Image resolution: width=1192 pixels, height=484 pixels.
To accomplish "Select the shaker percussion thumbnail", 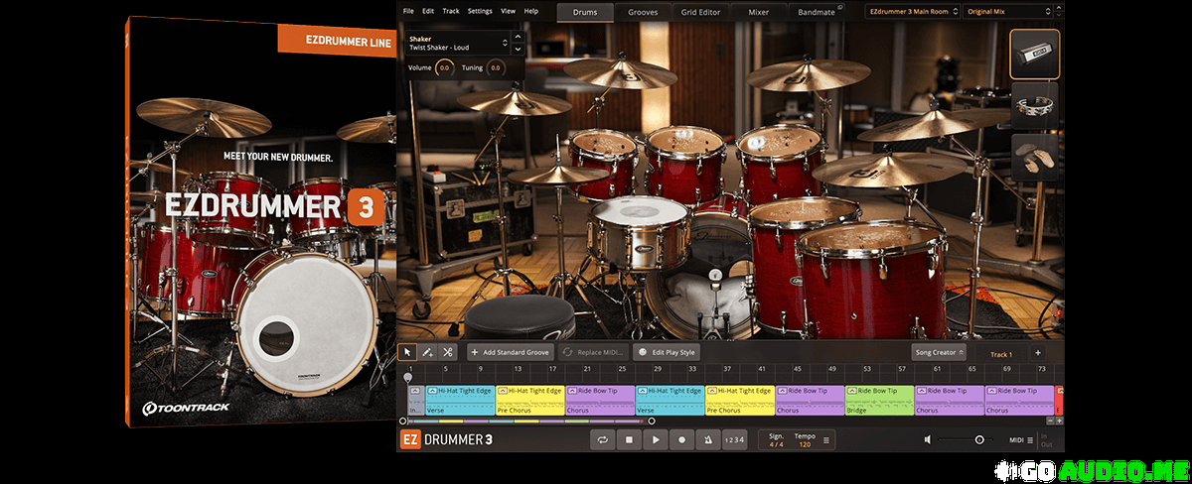I will click(1034, 54).
